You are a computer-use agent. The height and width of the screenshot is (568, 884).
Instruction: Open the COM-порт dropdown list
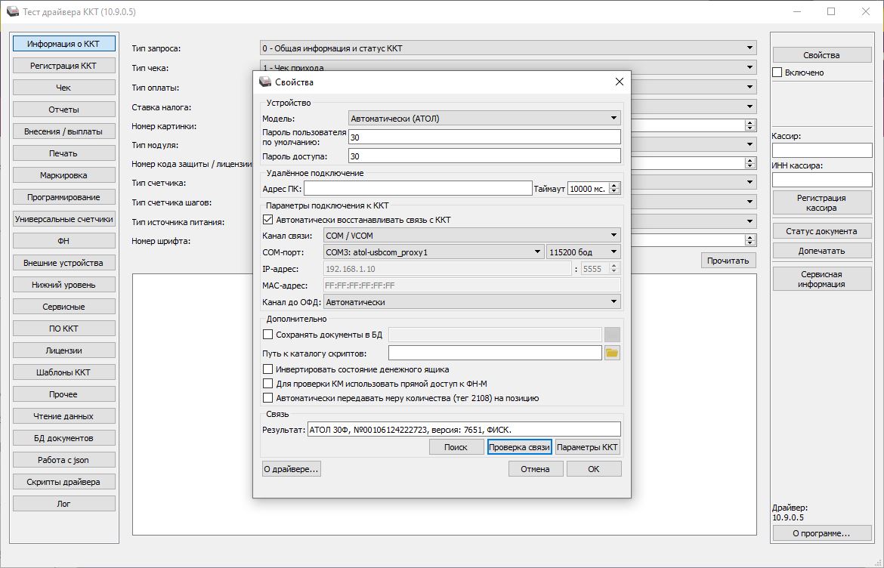(x=433, y=252)
